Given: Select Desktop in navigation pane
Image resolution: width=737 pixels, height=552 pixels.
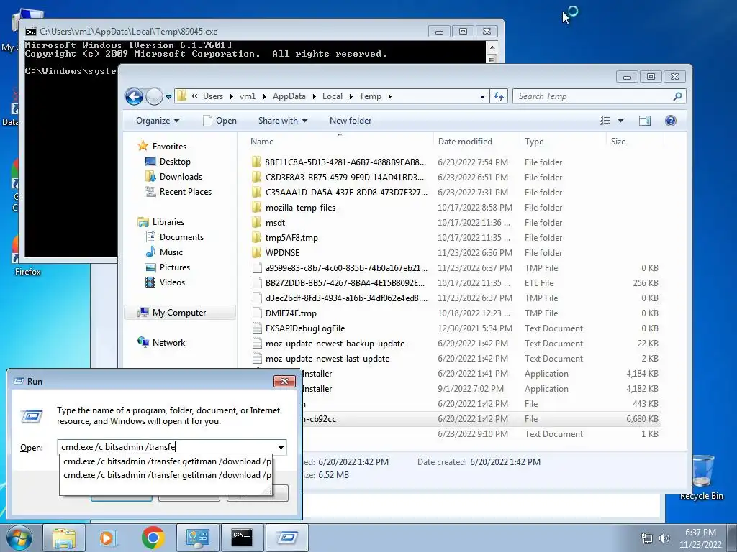Looking at the screenshot, I should [168, 162].
